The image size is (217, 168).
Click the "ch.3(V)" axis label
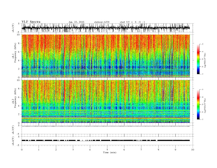tap(13, 130)
